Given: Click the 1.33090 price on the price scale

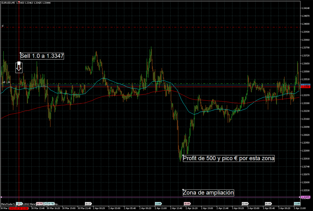Looking at the screenshot, I should [x=305, y=127].
